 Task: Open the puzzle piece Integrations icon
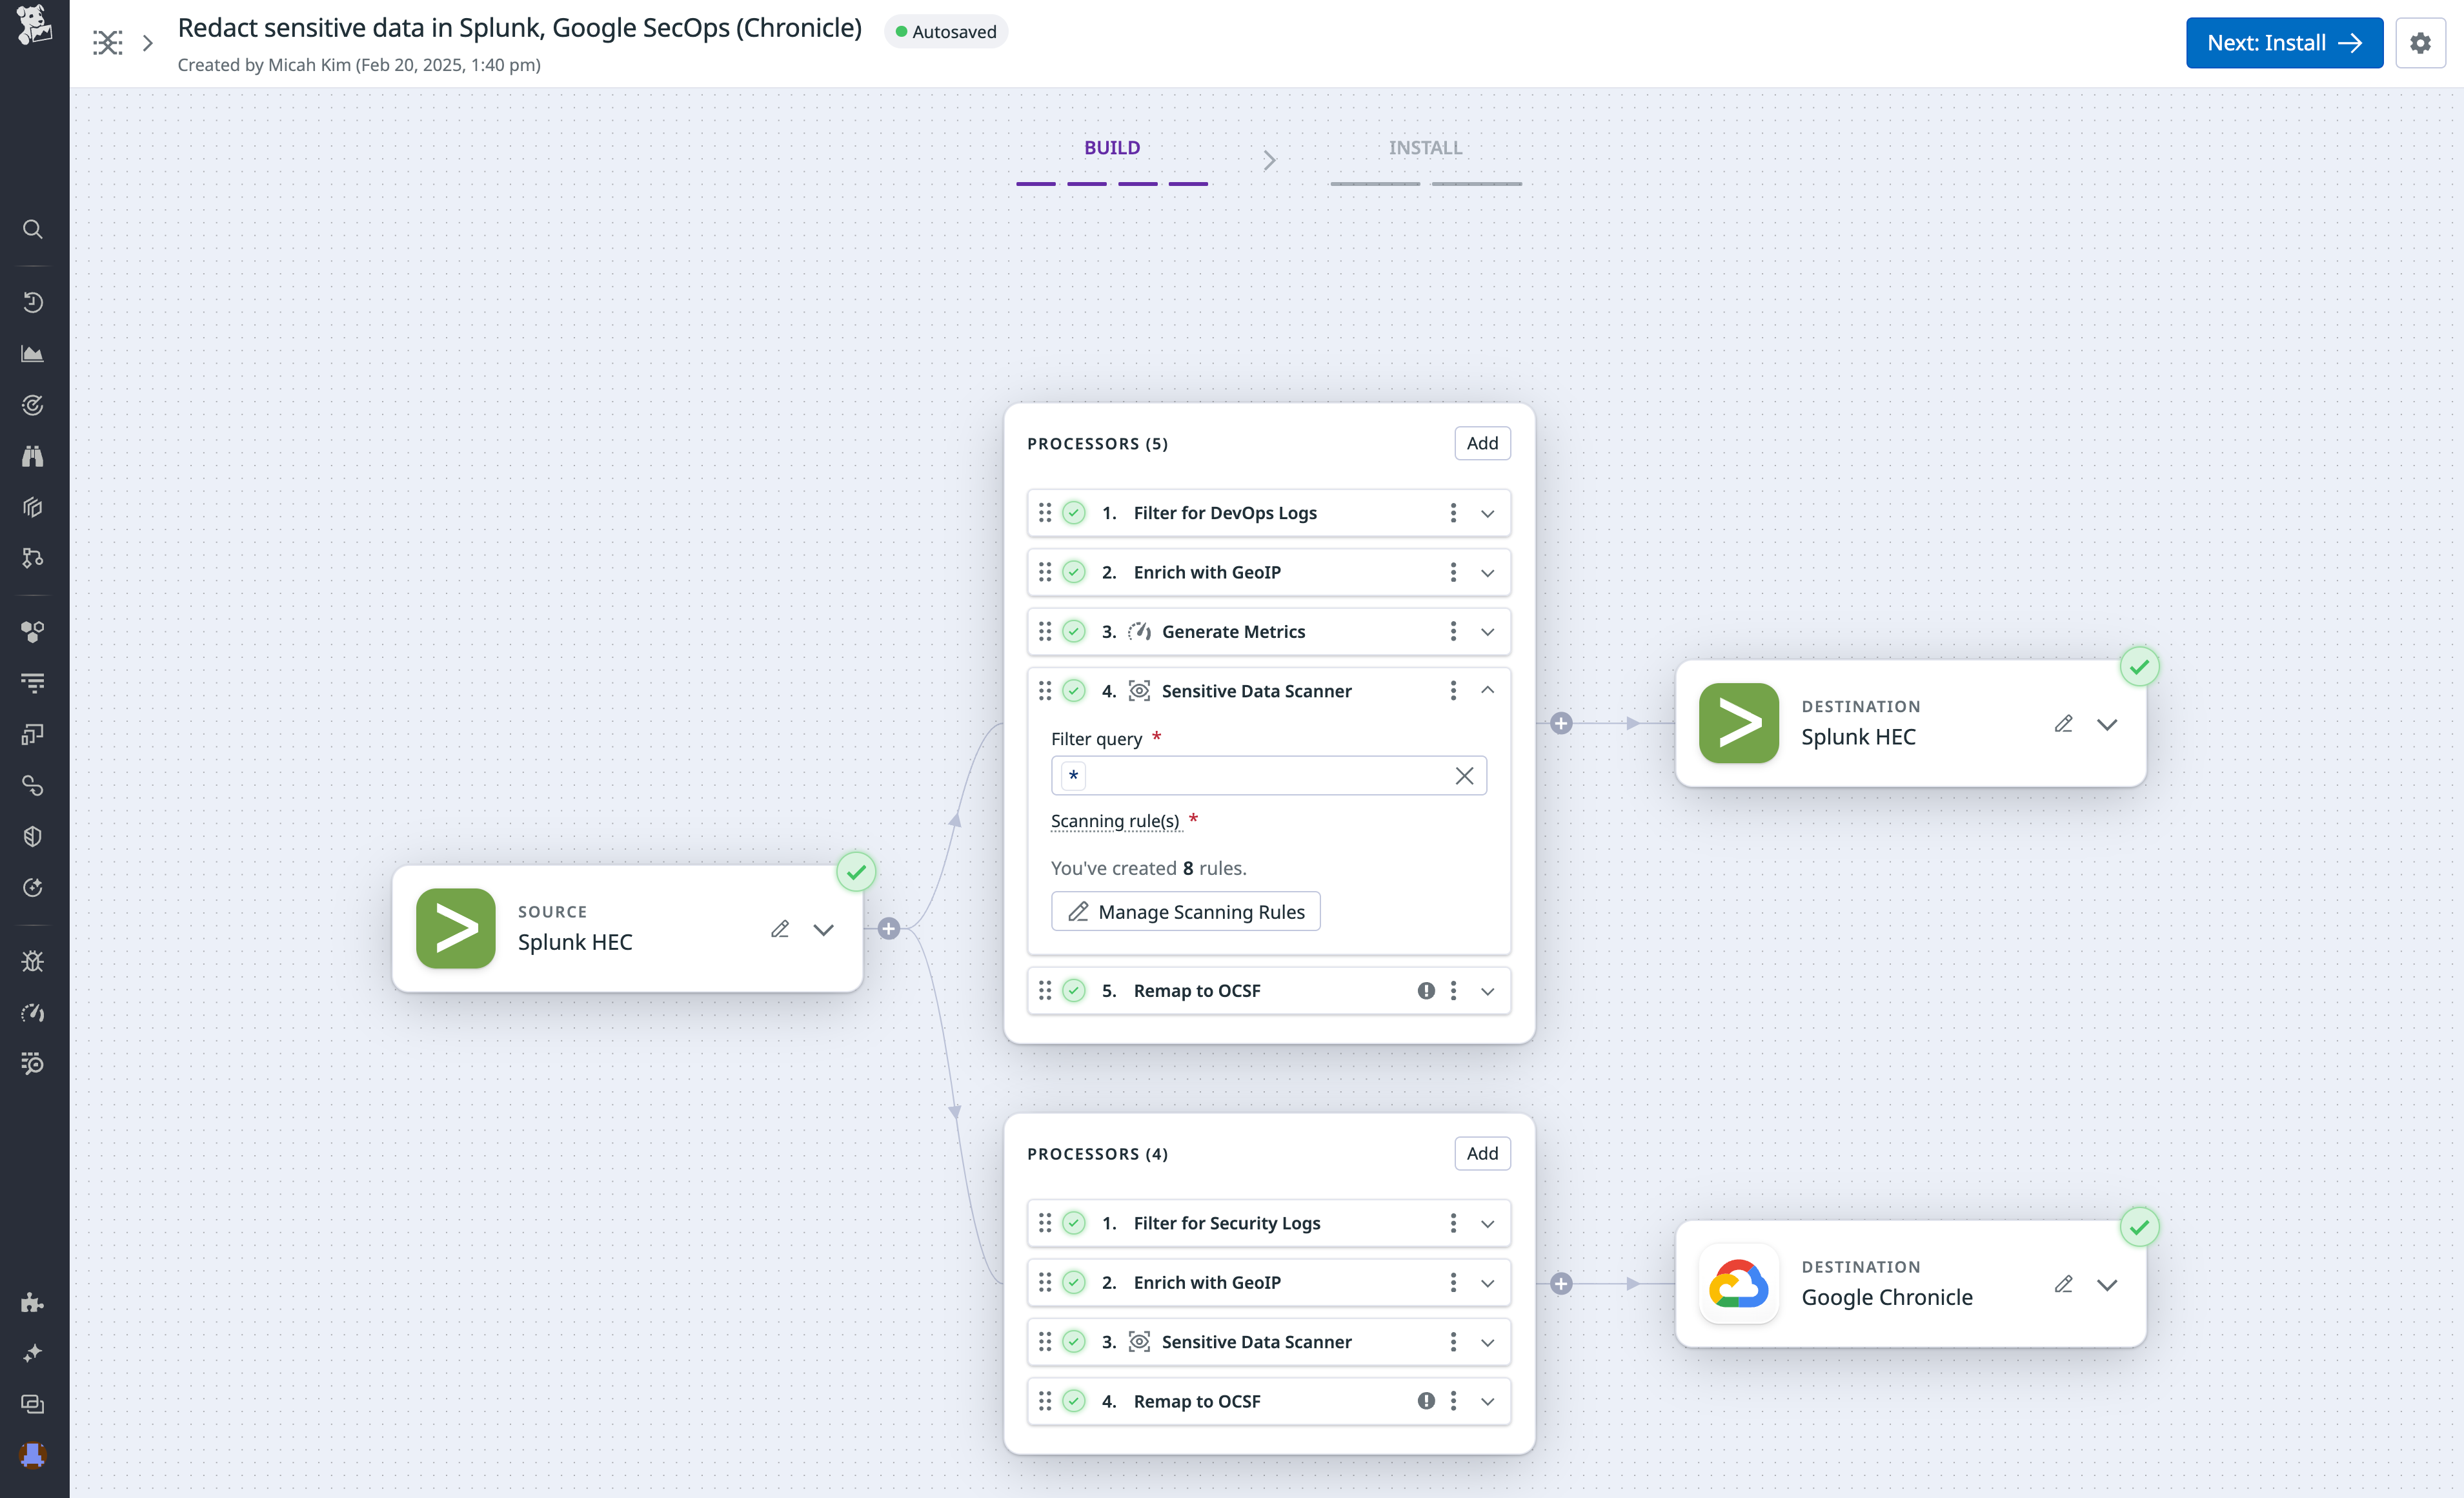point(32,1302)
